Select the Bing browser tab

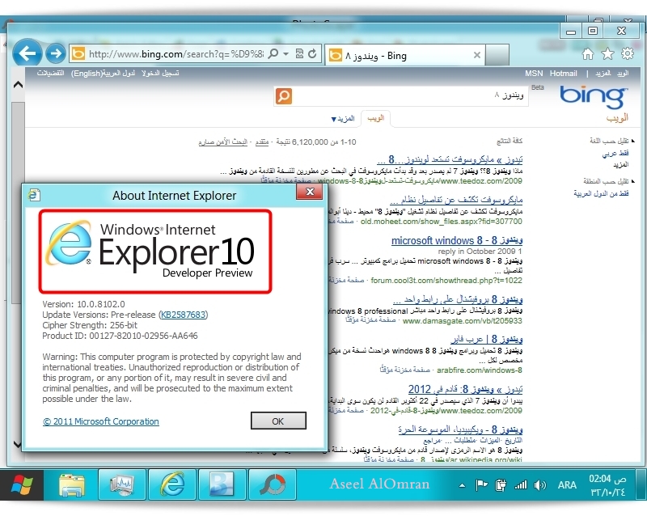[406, 55]
